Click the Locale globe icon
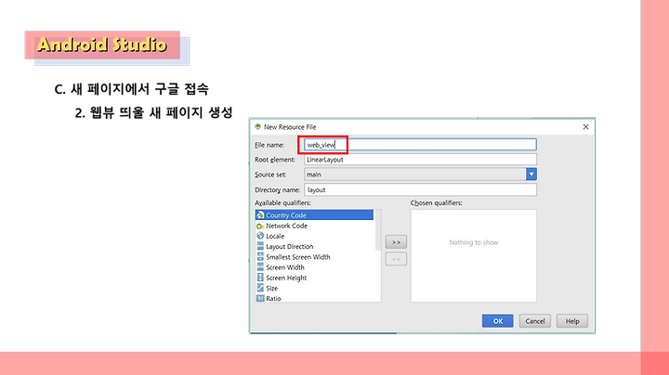Image resolution: width=669 pixels, height=375 pixels. (x=260, y=236)
